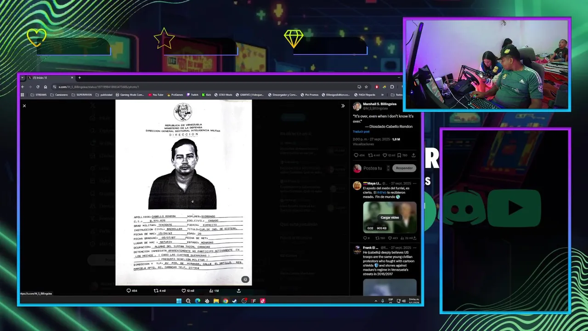
Task: Close the photo viewer with the X icon
Action: pos(24,106)
